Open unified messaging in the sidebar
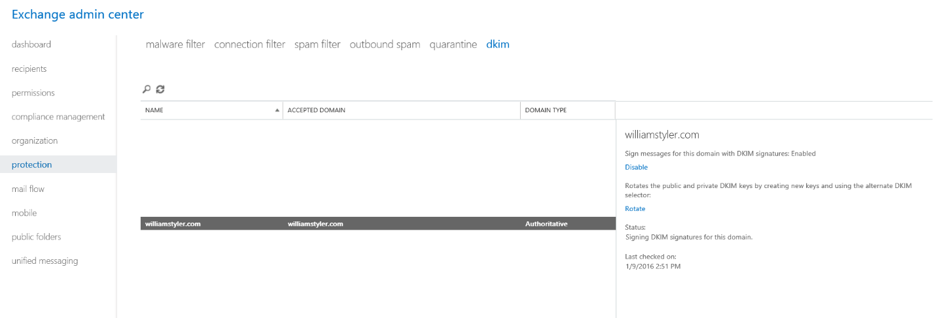Image resolution: width=937 pixels, height=318 pixels. point(44,261)
